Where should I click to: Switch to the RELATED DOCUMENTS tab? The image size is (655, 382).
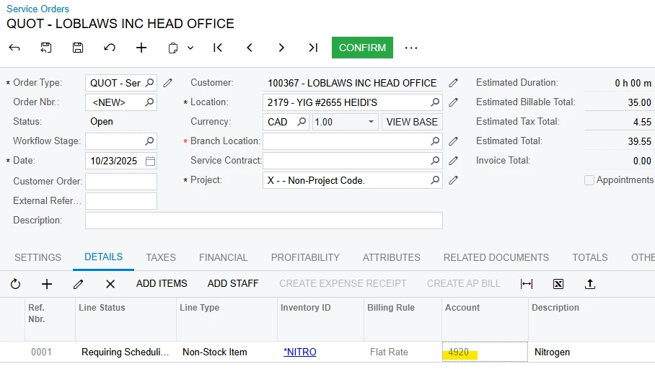496,257
